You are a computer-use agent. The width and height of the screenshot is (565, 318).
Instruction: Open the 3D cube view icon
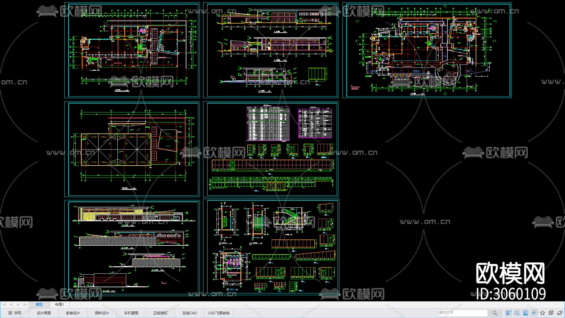click(551, 313)
